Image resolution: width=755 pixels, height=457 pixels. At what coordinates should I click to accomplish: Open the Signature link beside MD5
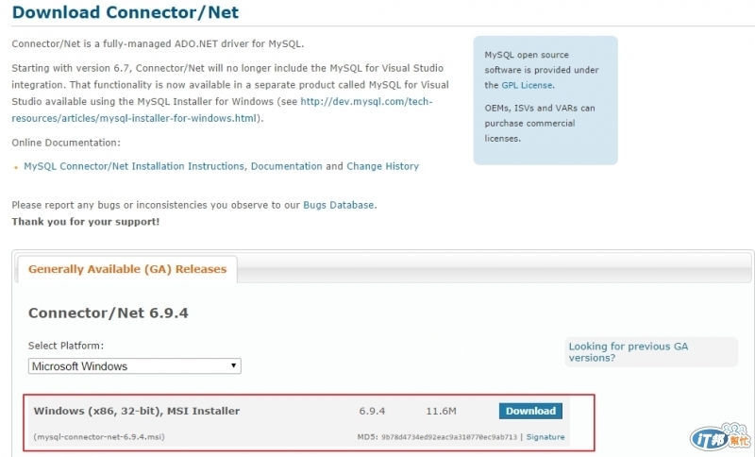pyautogui.click(x=545, y=437)
